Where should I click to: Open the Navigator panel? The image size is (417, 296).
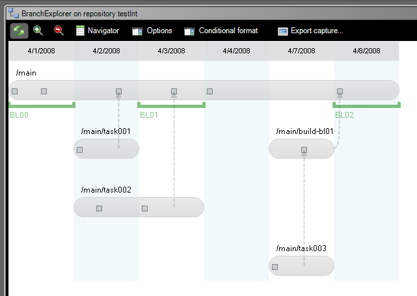[x=96, y=31]
